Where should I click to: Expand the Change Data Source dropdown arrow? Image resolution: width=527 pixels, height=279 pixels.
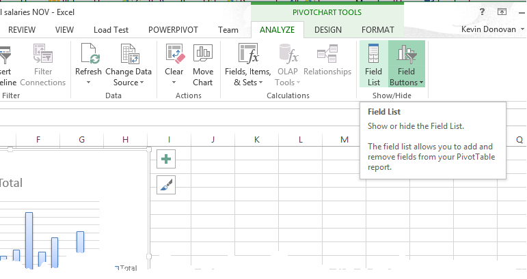tap(142, 83)
